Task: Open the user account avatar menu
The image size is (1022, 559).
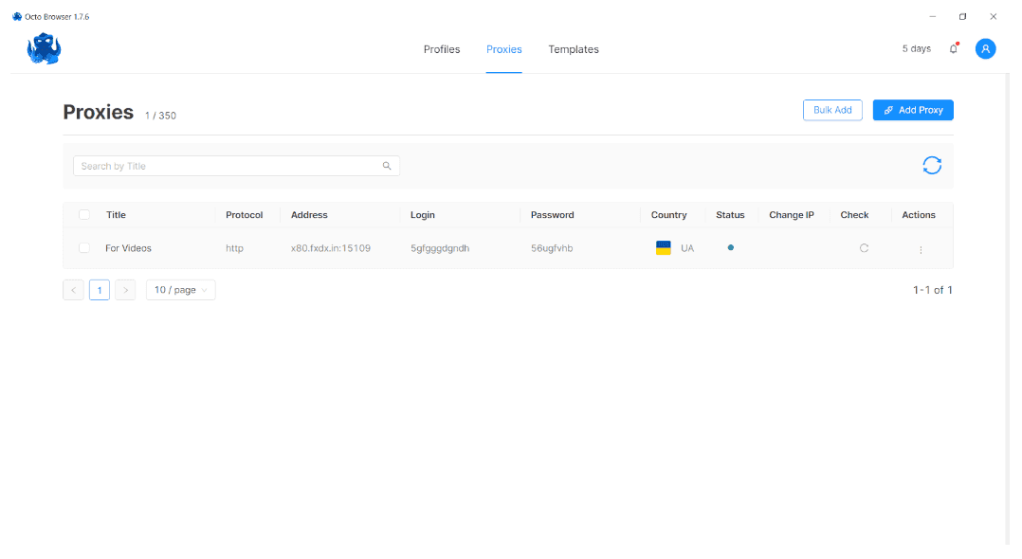Action: (985, 49)
